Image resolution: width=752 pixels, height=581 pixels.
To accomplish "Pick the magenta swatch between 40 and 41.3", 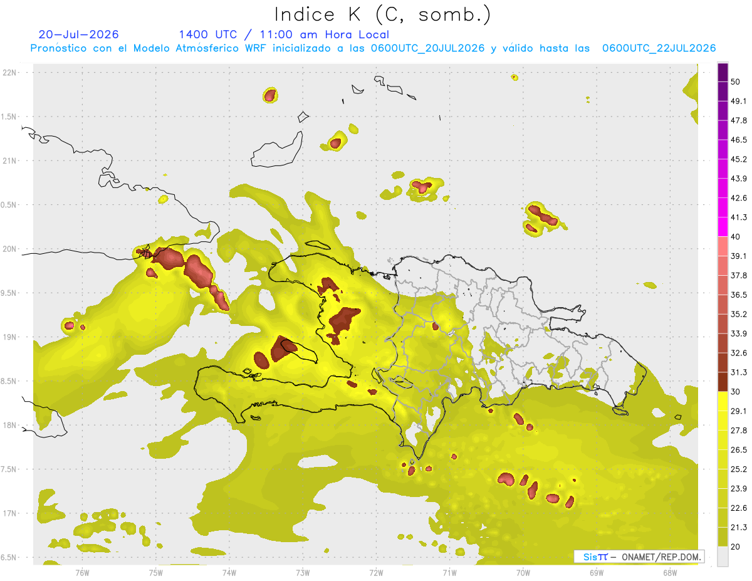I will tap(723, 227).
